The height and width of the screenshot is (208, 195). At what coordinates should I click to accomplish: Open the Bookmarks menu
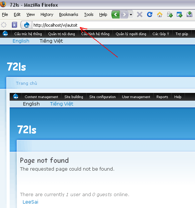[69, 14]
